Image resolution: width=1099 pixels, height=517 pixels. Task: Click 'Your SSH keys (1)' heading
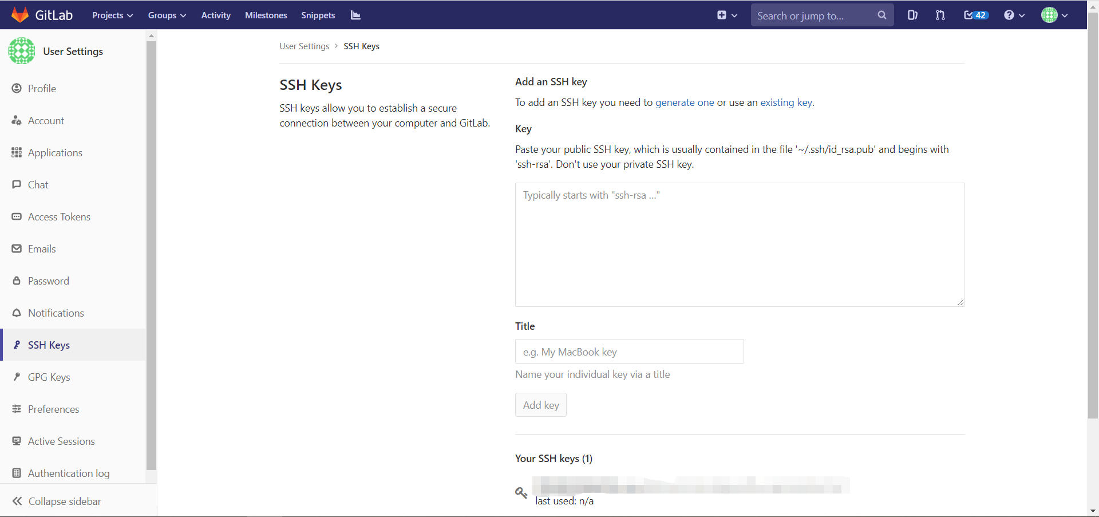click(554, 458)
